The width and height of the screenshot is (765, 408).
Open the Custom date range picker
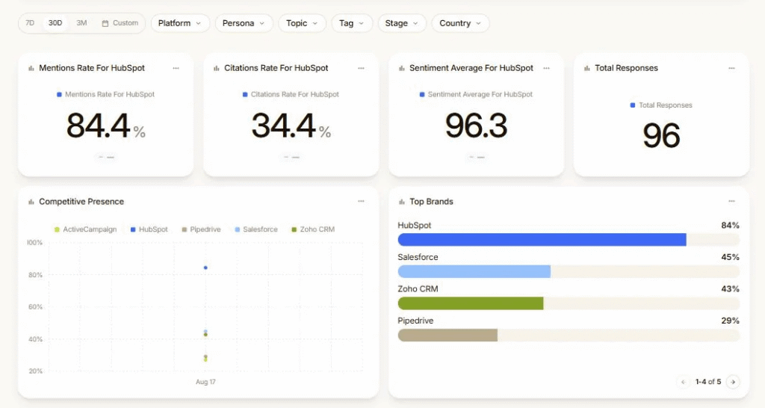(x=120, y=23)
